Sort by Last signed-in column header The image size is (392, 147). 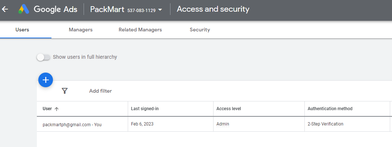pos(145,109)
